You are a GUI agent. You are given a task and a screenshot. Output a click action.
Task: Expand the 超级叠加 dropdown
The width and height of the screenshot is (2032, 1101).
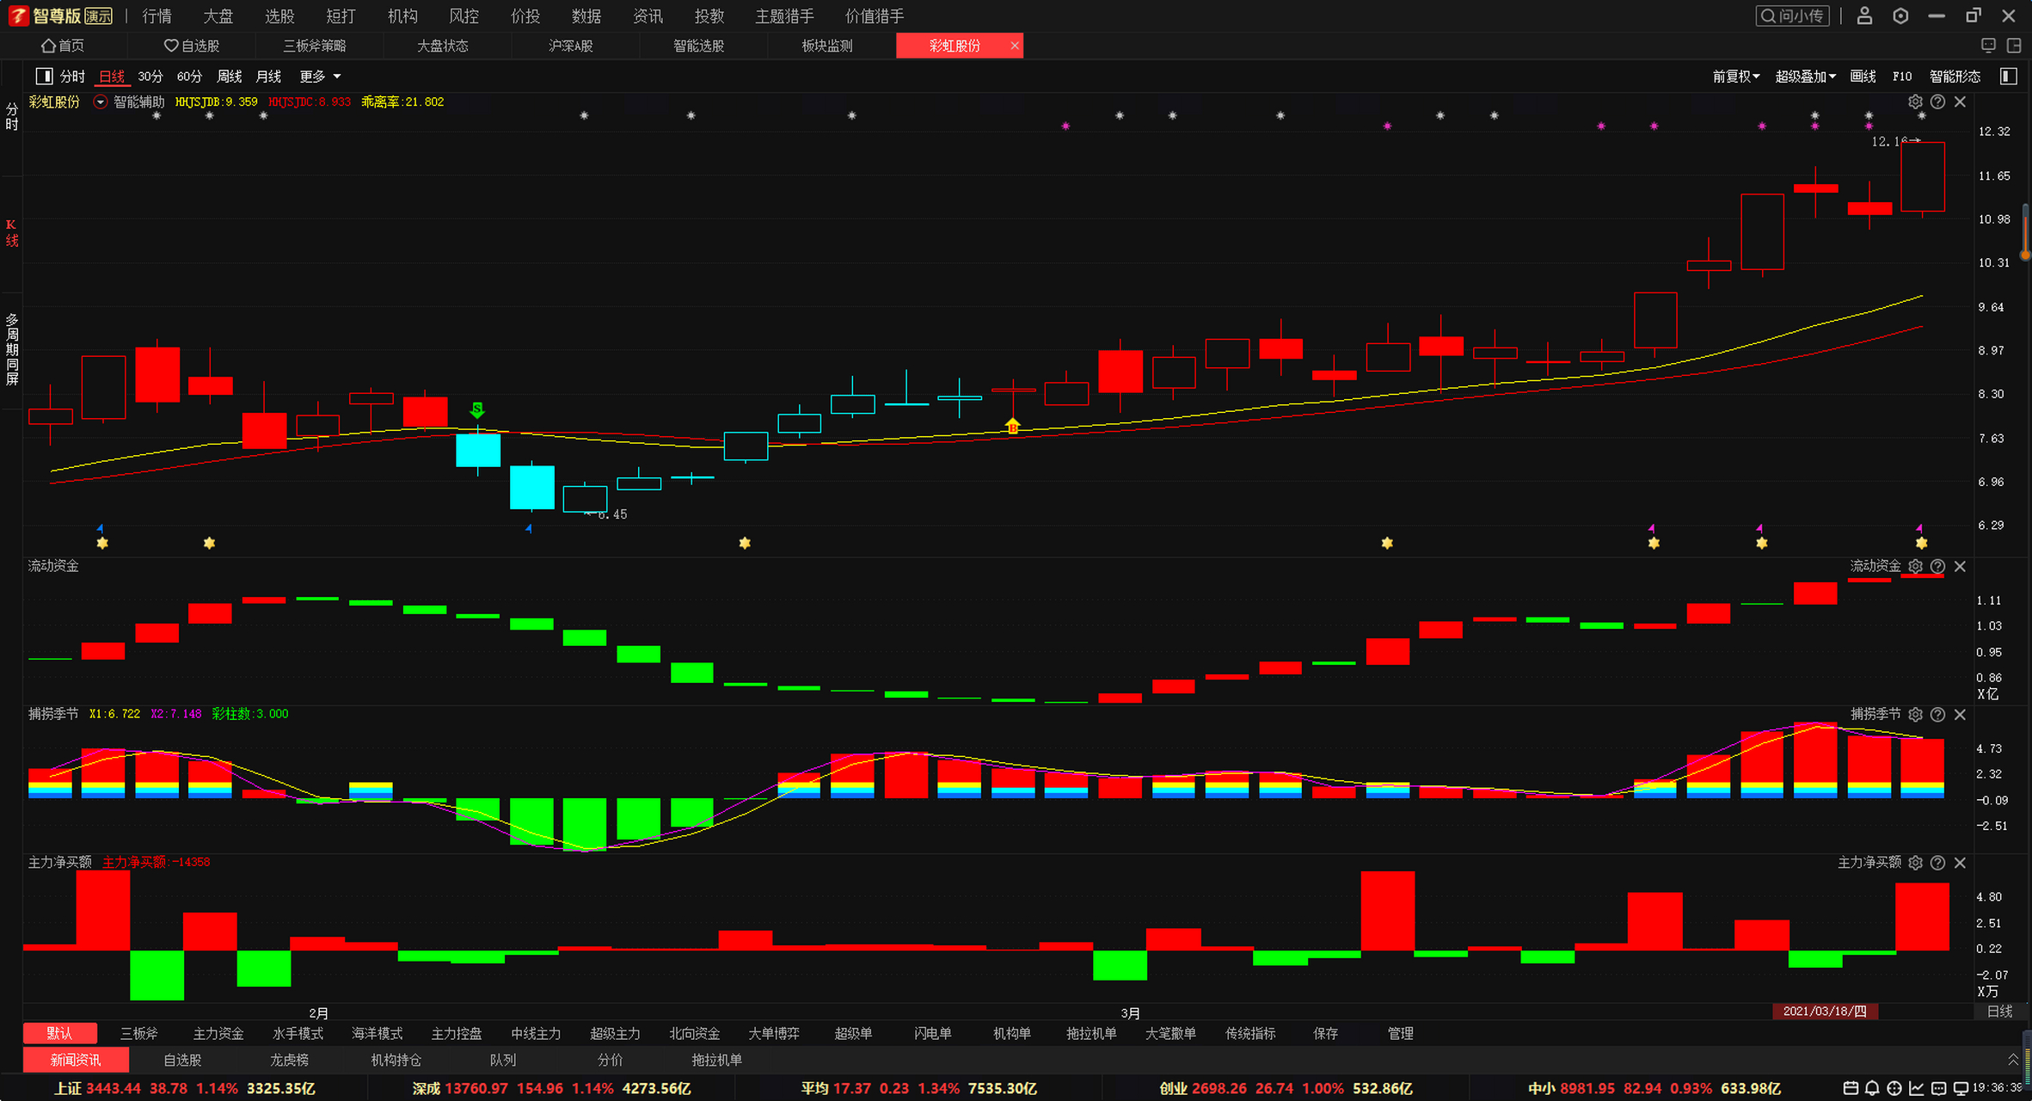point(1805,77)
